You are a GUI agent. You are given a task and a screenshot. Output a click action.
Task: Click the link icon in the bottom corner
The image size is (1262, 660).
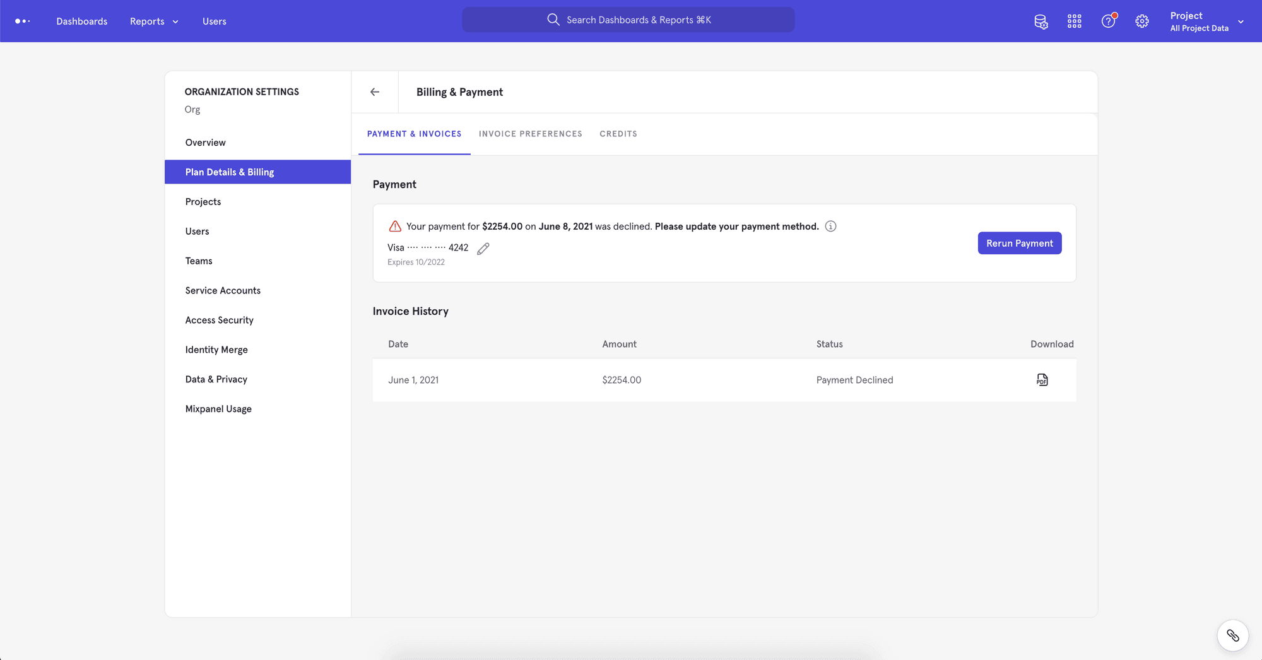pos(1233,635)
